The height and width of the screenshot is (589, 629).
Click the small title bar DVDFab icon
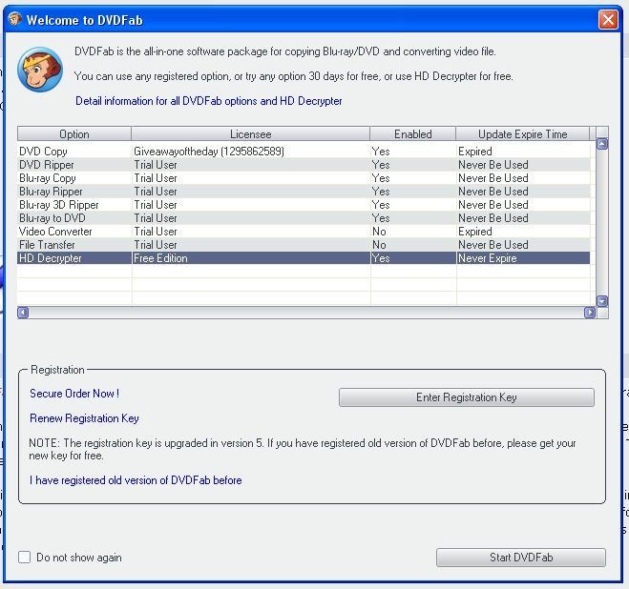coord(15,19)
